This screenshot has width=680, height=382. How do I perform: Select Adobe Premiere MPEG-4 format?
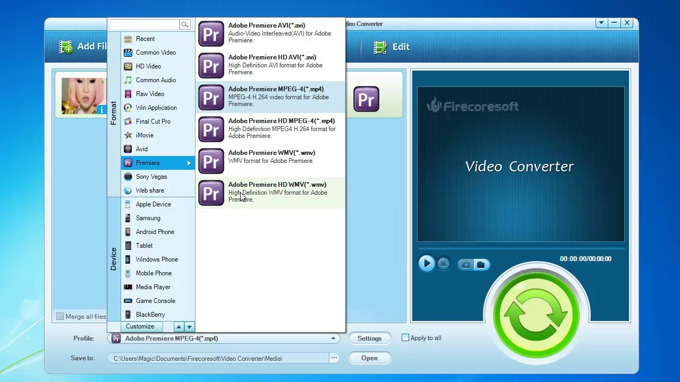point(271,97)
